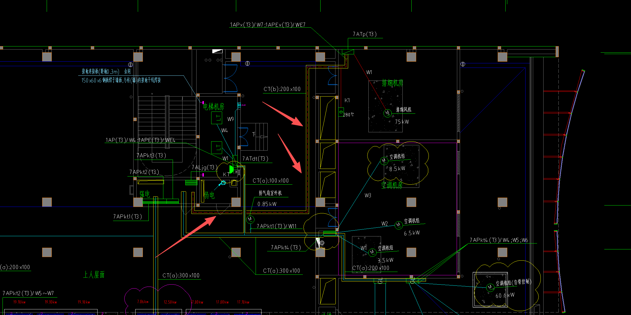Select the 6.5kW air handler motor symbol
Viewport: 631px width, 315px height.
coord(398,225)
